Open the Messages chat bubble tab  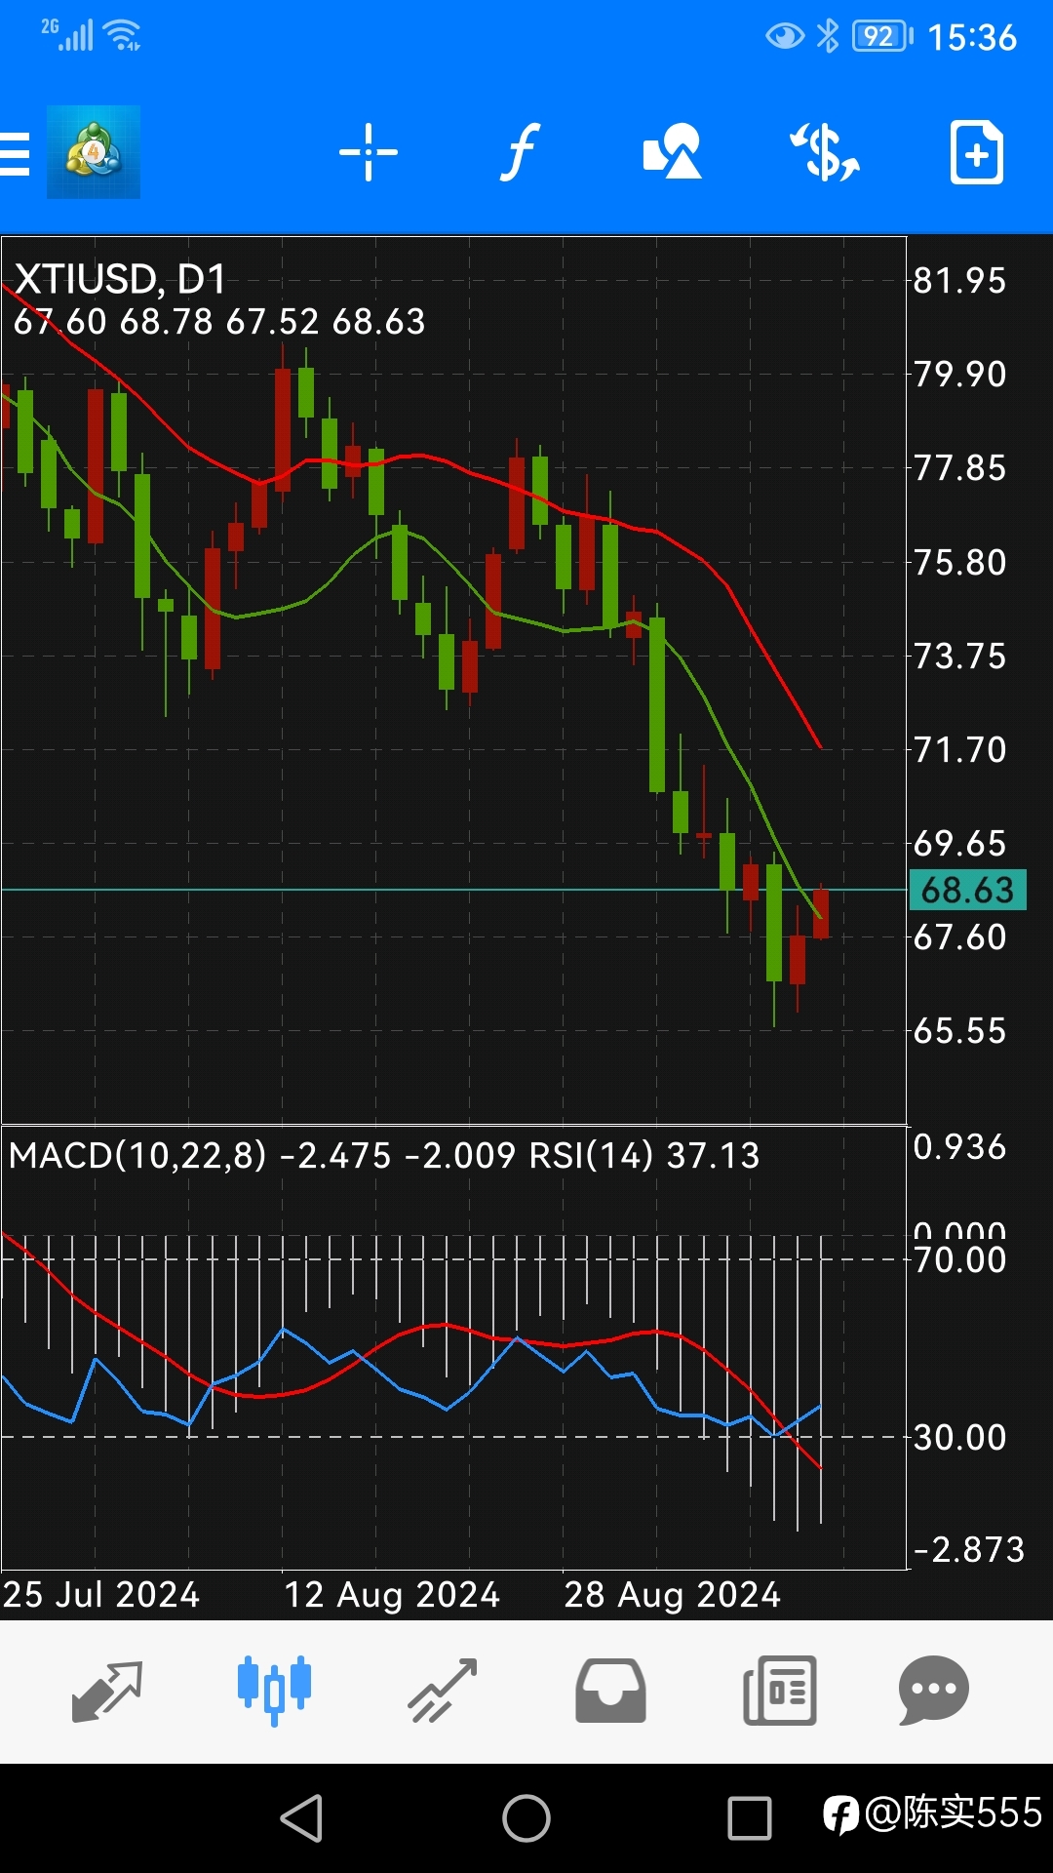(934, 1691)
